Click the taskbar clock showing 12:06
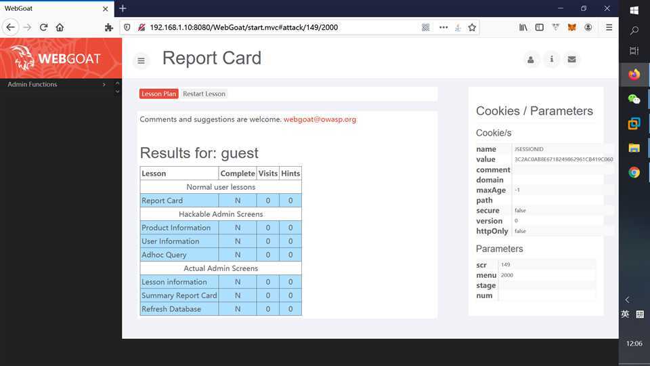 tap(634, 344)
